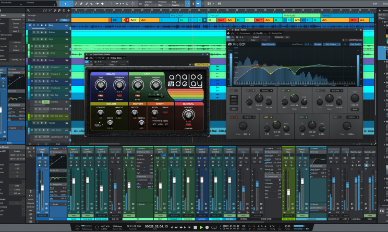The width and height of the screenshot is (388, 232).
Task: Select the Arrow tool in the toolbar
Action: point(65,4)
